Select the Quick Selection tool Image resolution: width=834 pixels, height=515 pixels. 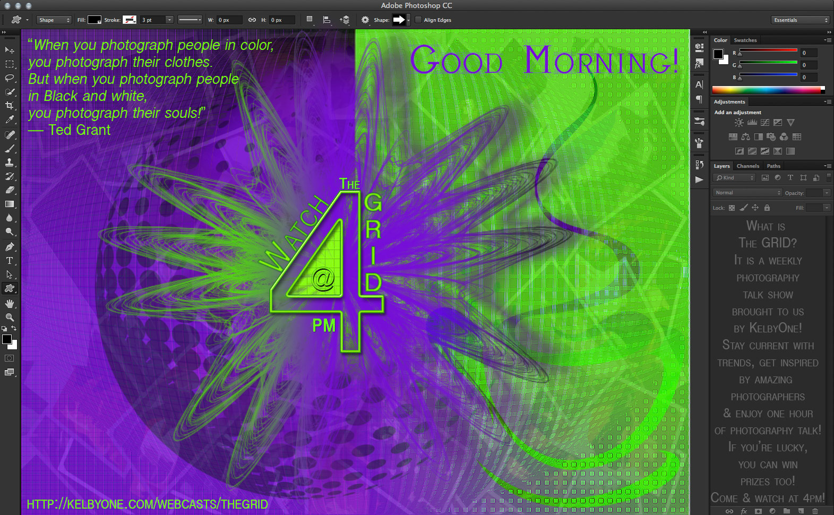pos(10,92)
